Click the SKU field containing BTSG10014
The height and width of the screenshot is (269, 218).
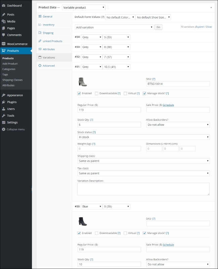tap(178, 84)
